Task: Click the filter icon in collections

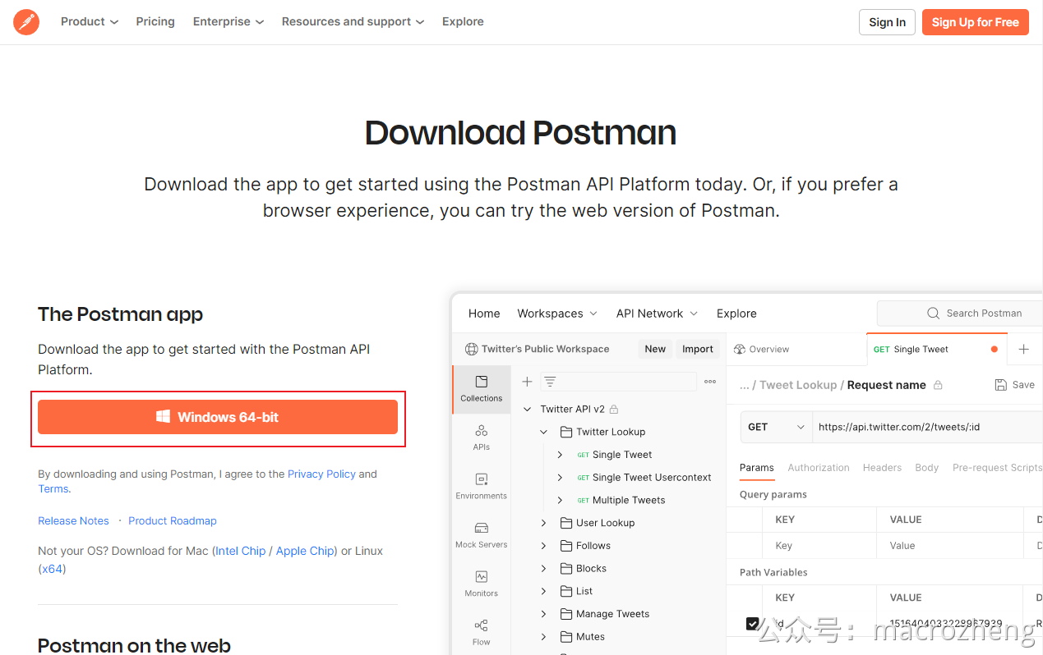Action: coord(551,382)
